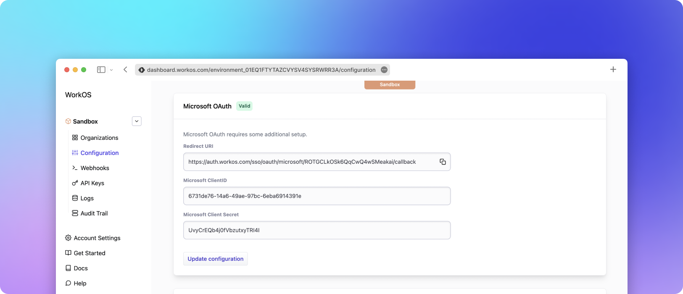This screenshot has height=294, width=683.
Task: Open a new browser tab with plus
Action: click(613, 69)
